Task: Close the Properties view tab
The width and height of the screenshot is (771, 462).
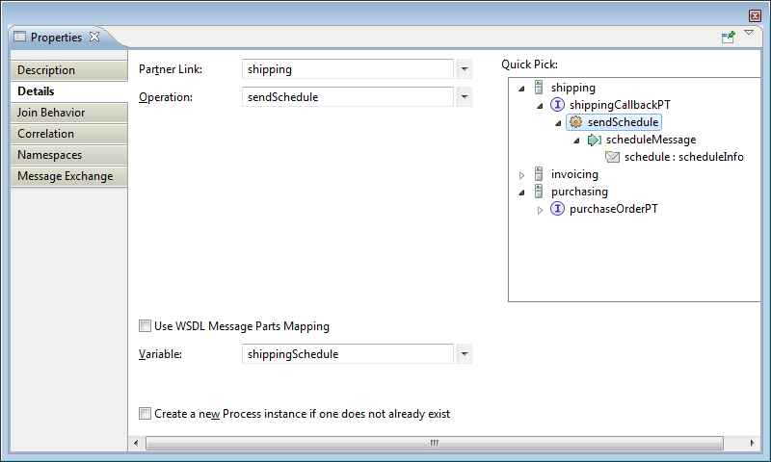Action: point(94,37)
